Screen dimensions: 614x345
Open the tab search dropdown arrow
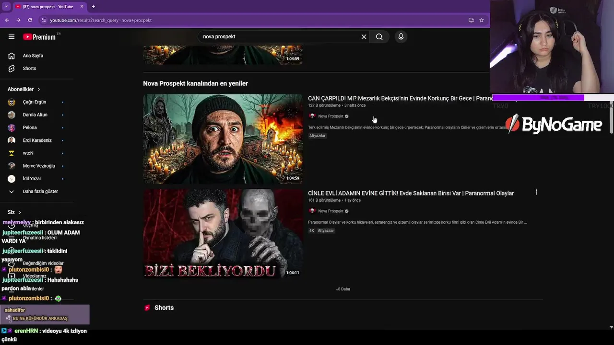(6, 6)
